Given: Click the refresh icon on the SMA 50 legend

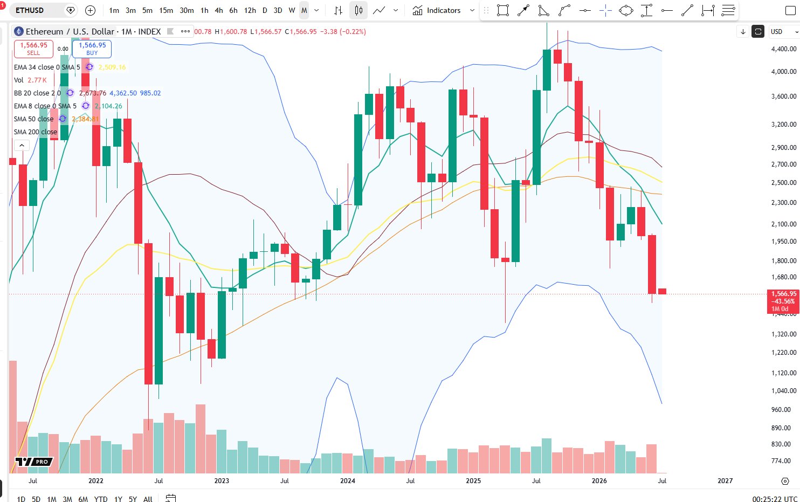Looking at the screenshot, I should (63, 119).
